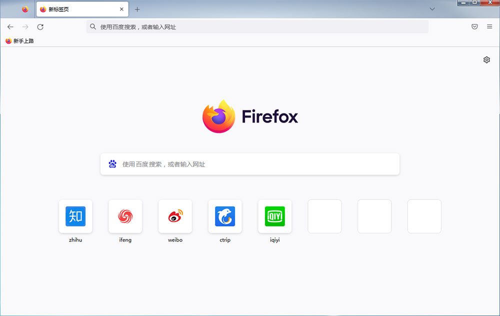Go back using the back arrow

[x=10, y=26]
